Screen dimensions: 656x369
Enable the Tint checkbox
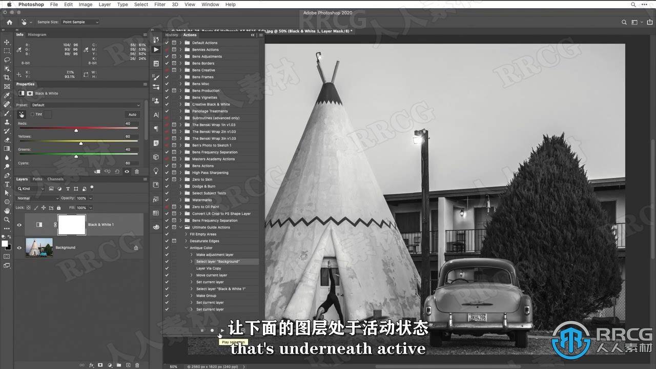[x=32, y=114]
